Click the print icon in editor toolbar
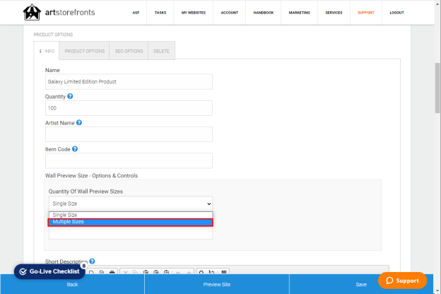 pyautogui.click(x=112, y=272)
